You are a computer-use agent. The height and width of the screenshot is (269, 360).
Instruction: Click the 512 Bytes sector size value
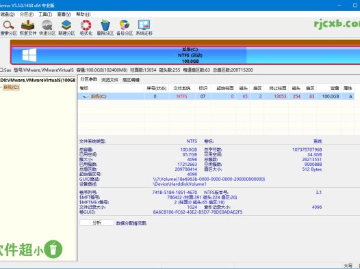tap(312, 169)
